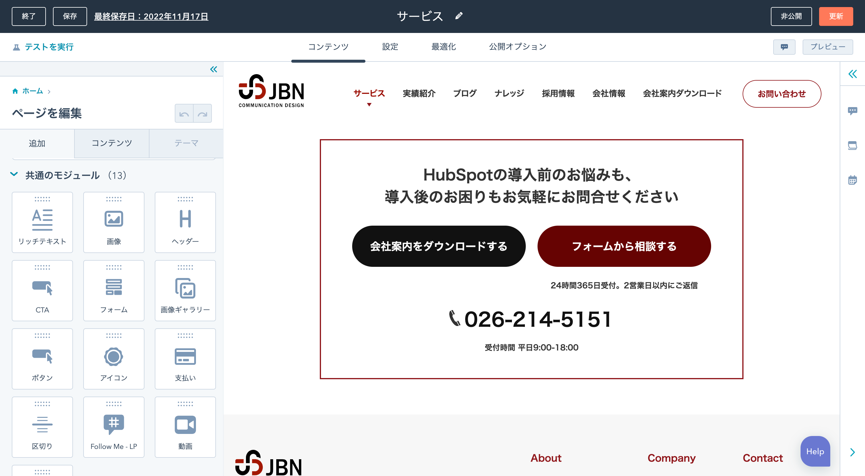The image size is (865, 476).
Task: Click the 会社情報 nav item
Action: click(x=608, y=93)
